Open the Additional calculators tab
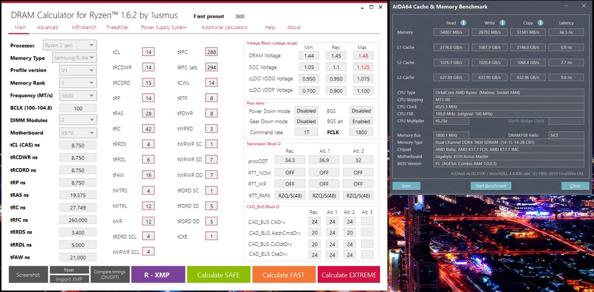The image size is (594, 292). point(224,27)
